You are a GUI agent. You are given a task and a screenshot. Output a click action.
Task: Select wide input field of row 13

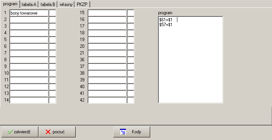(x=29, y=94)
